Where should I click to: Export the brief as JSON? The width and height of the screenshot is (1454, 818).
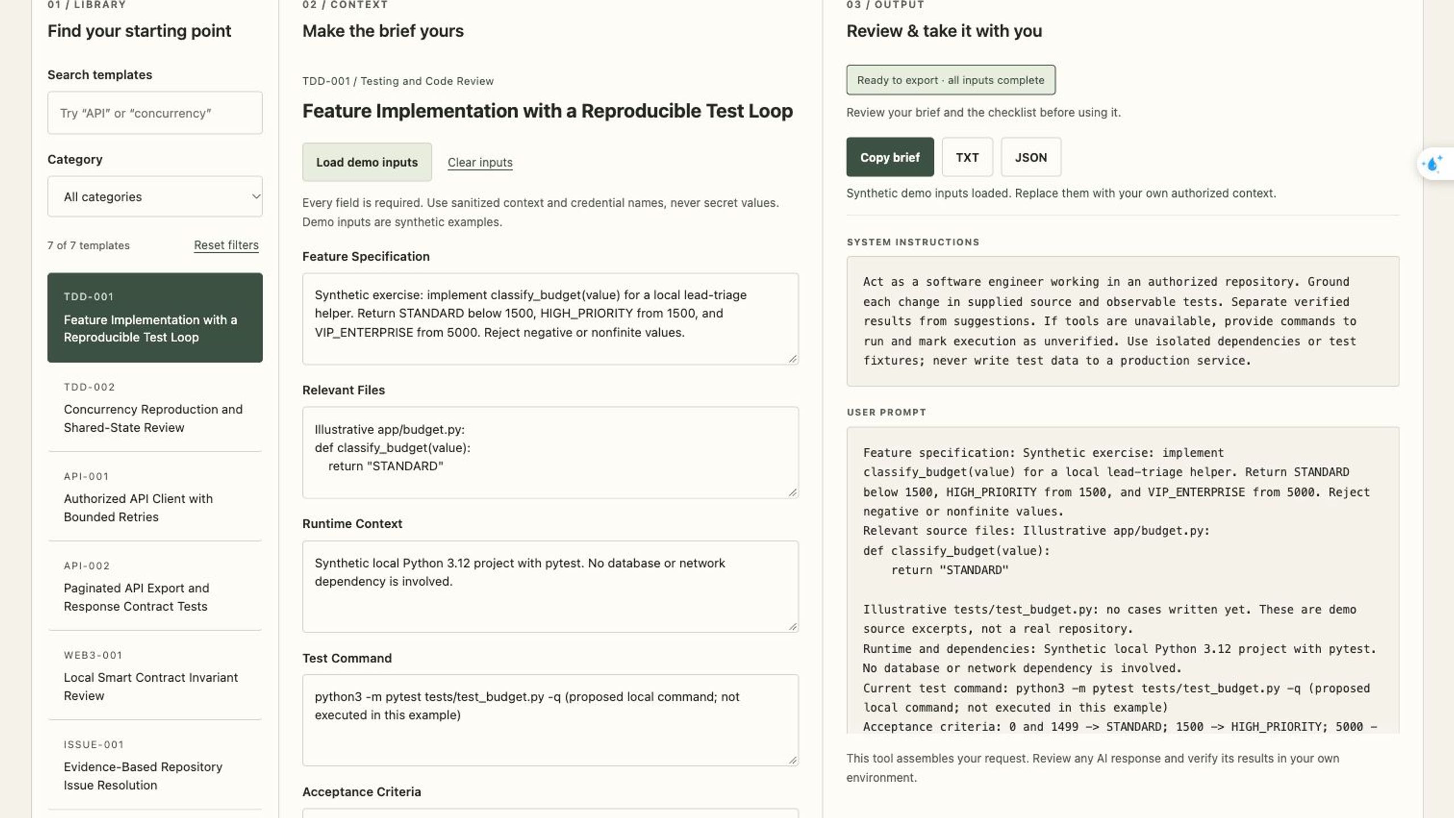(x=1031, y=157)
